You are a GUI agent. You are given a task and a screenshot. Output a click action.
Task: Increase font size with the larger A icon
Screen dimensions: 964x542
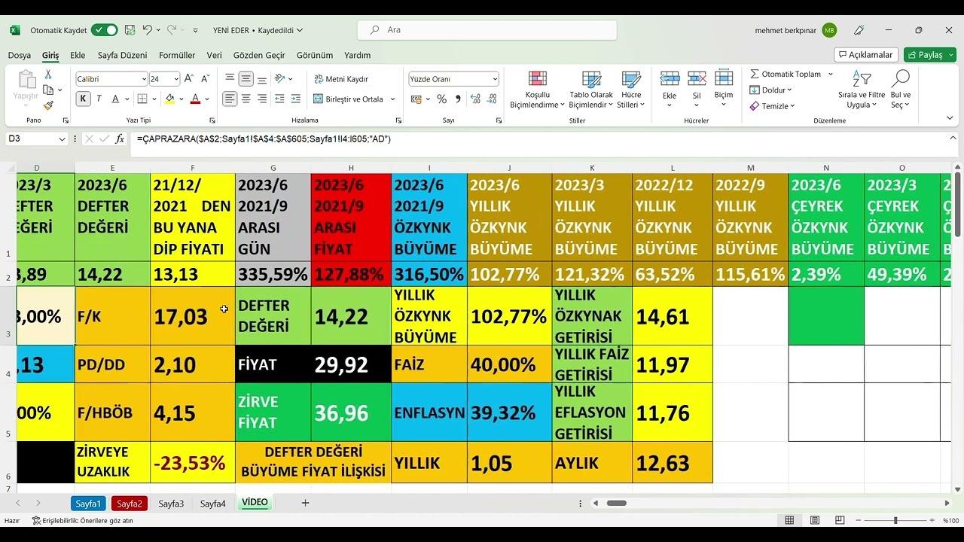[189, 79]
